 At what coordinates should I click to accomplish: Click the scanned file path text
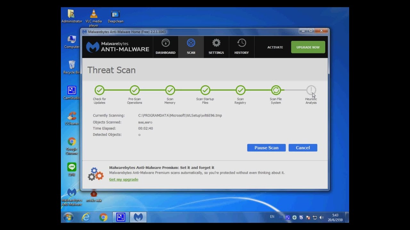click(180, 116)
